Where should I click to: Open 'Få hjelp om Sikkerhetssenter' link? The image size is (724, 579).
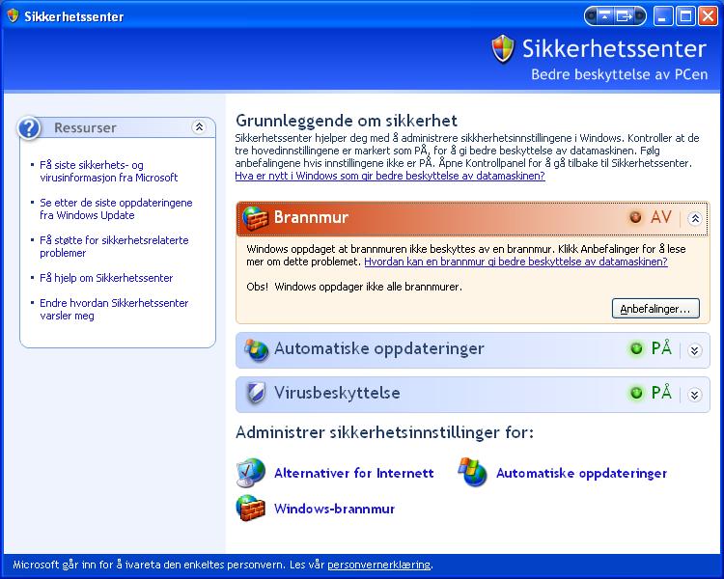[106, 278]
